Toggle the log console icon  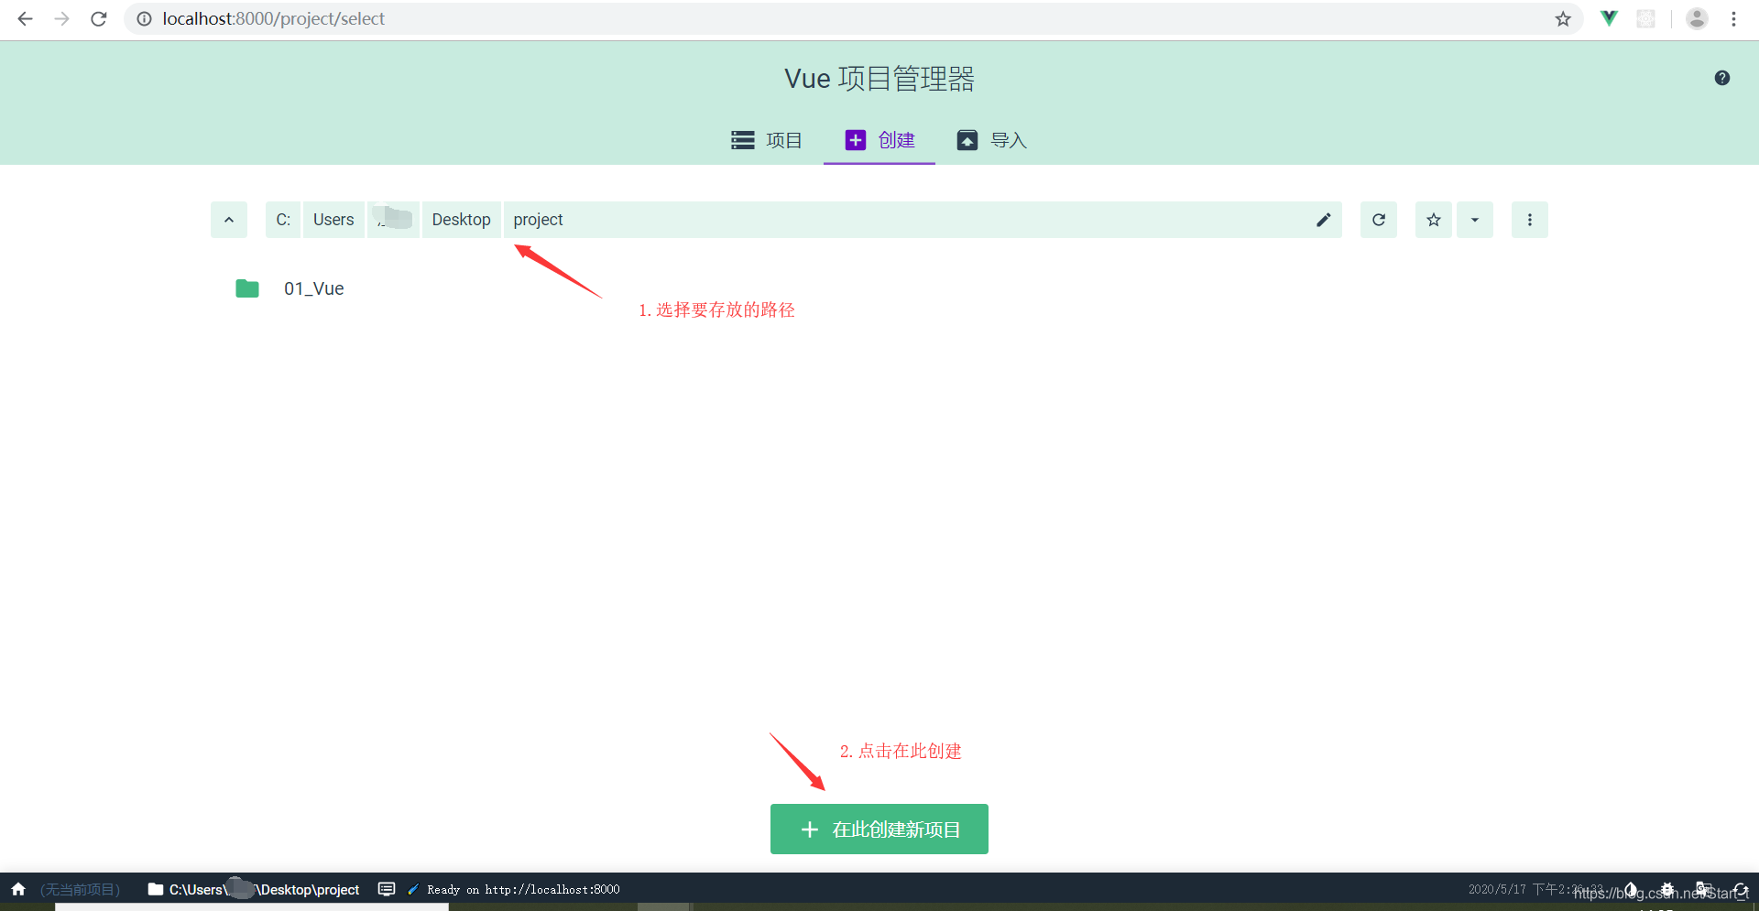[x=387, y=889]
